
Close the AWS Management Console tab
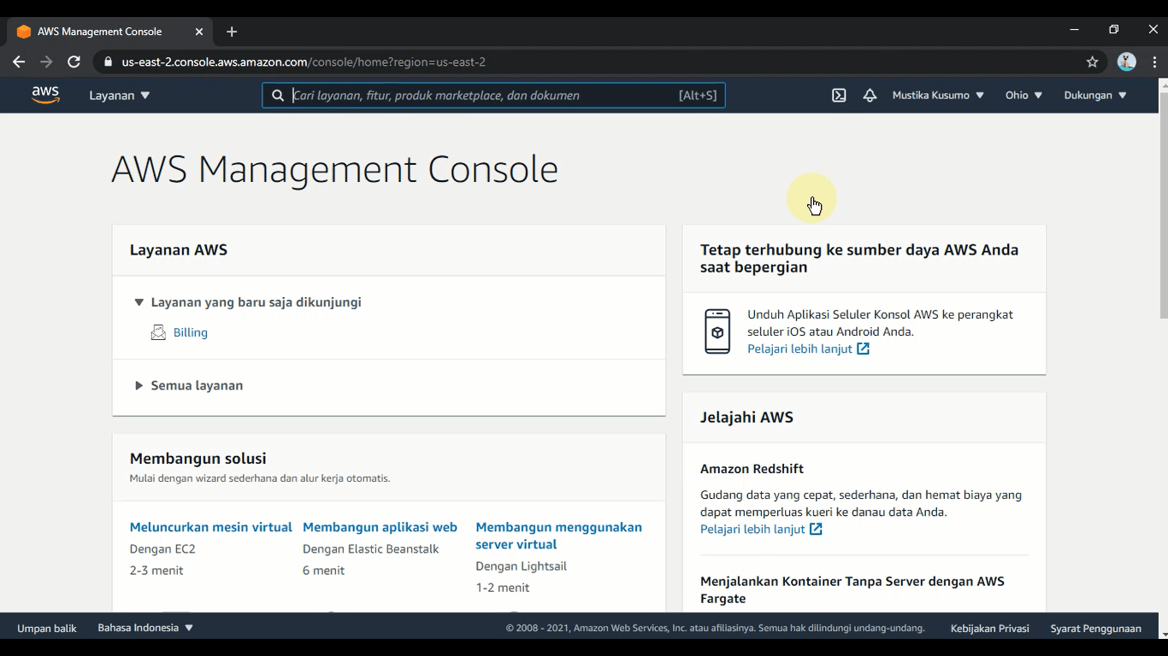pyautogui.click(x=199, y=32)
